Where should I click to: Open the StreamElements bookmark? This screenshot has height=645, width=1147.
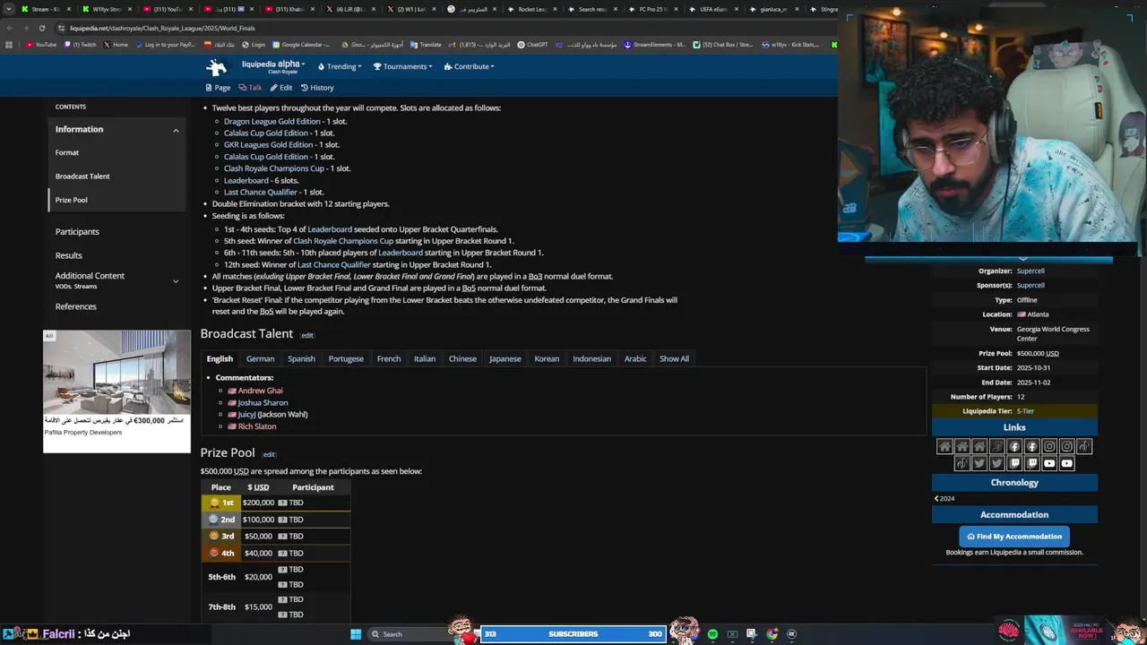coord(655,44)
